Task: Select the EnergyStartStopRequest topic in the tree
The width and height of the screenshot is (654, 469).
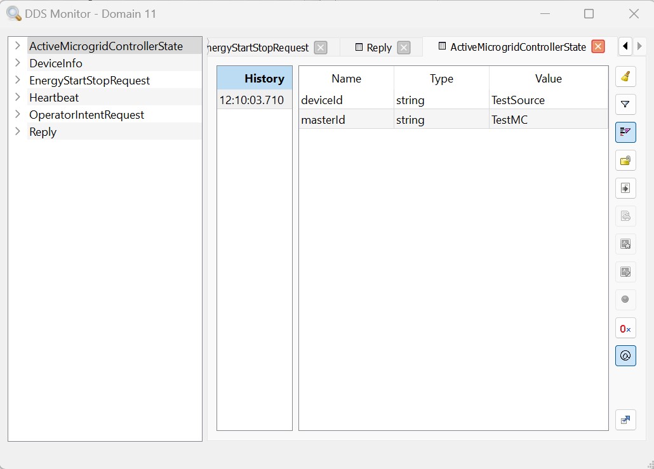Action: (x=90, y=81)
